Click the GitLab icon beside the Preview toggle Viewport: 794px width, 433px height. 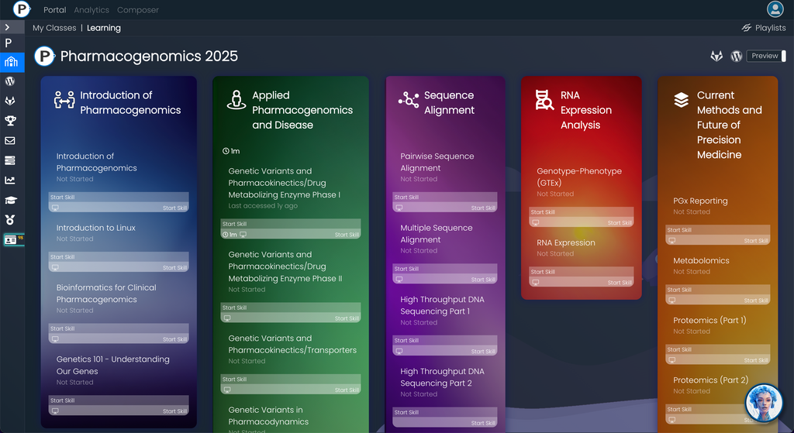pos(716,56)
